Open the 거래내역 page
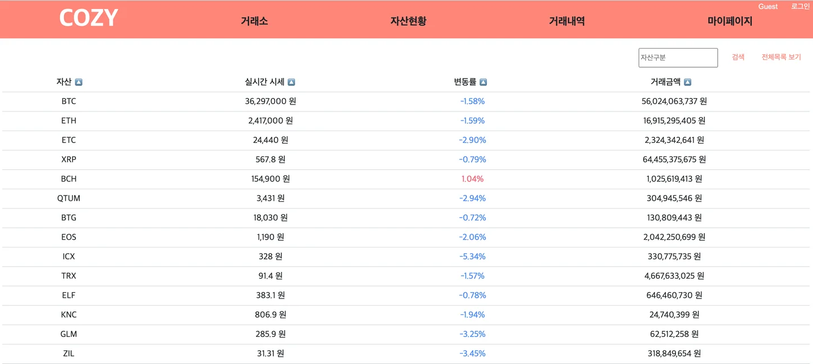The height and width of the screenshot is (364, 813). coord(567,21)
